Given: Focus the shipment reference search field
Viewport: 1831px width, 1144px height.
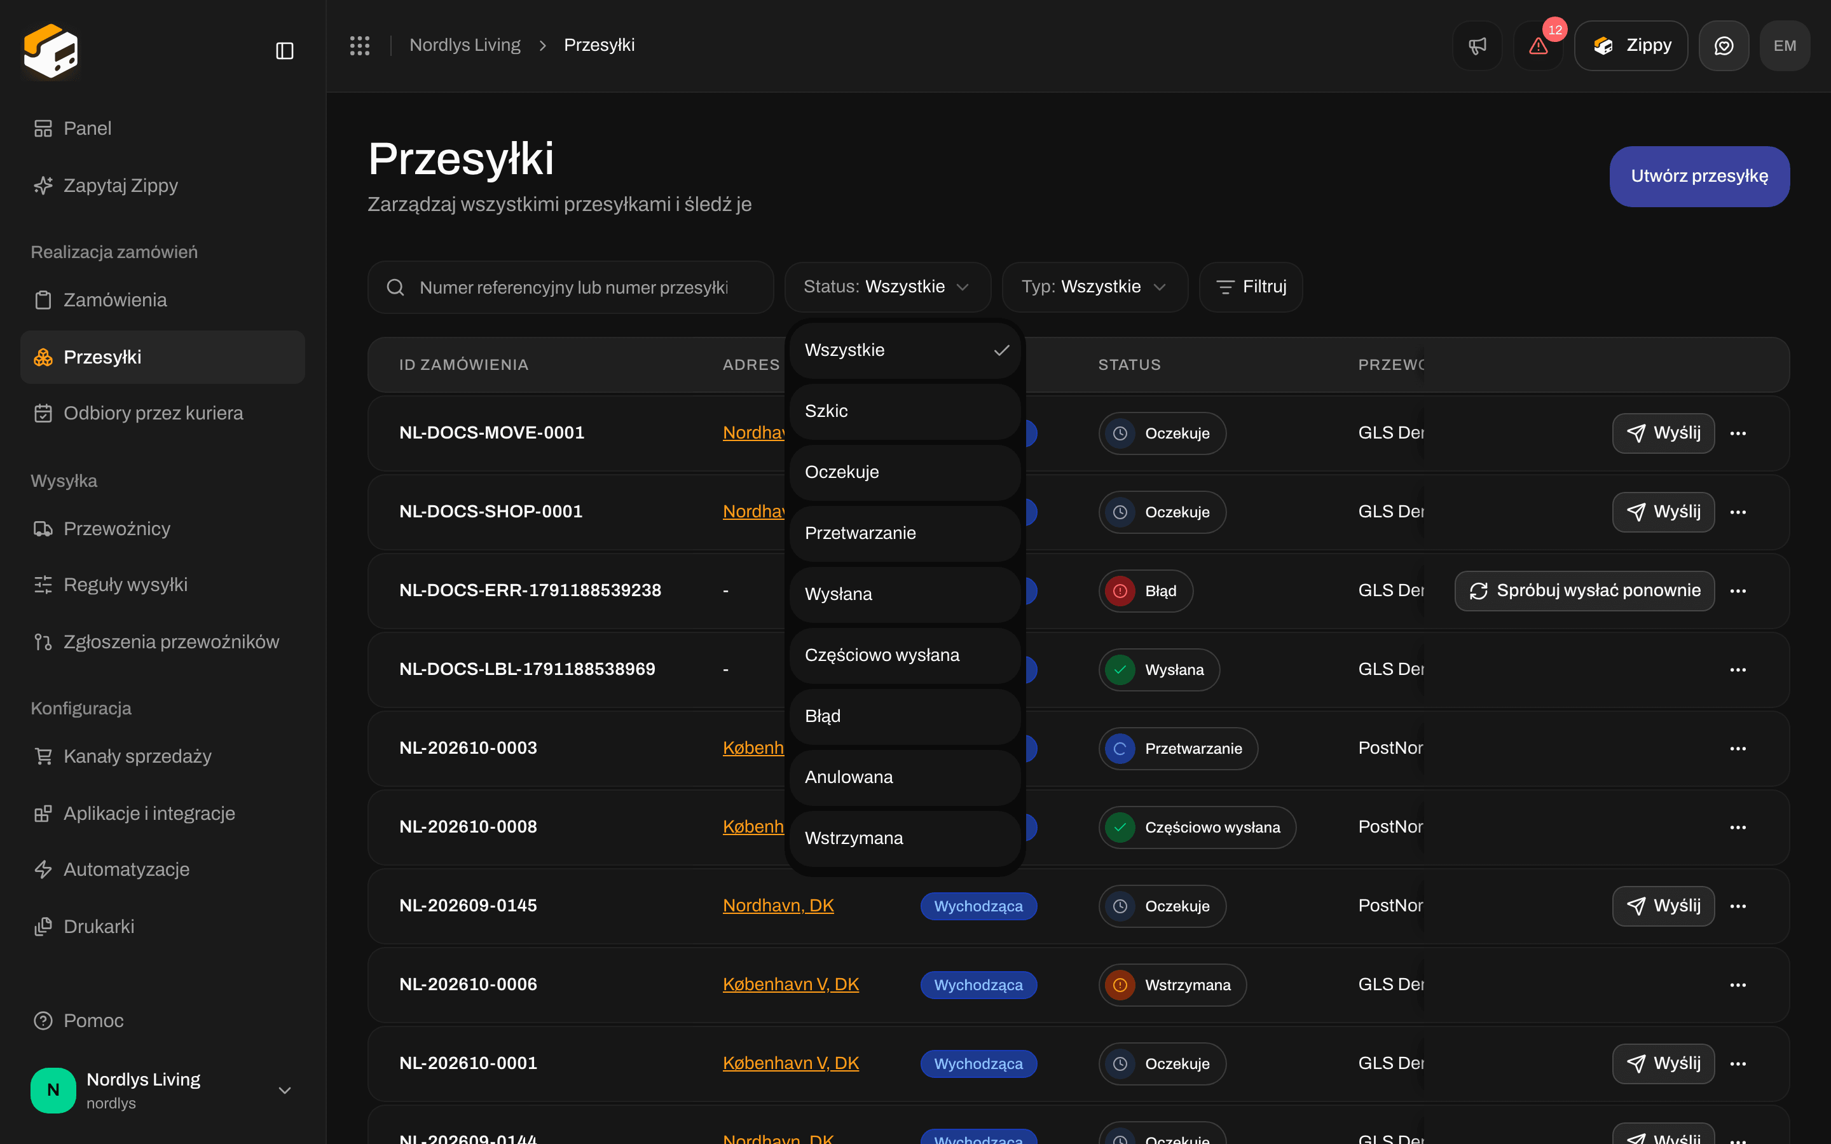Looking at the screenshot, I should click(x=570, y=287).
